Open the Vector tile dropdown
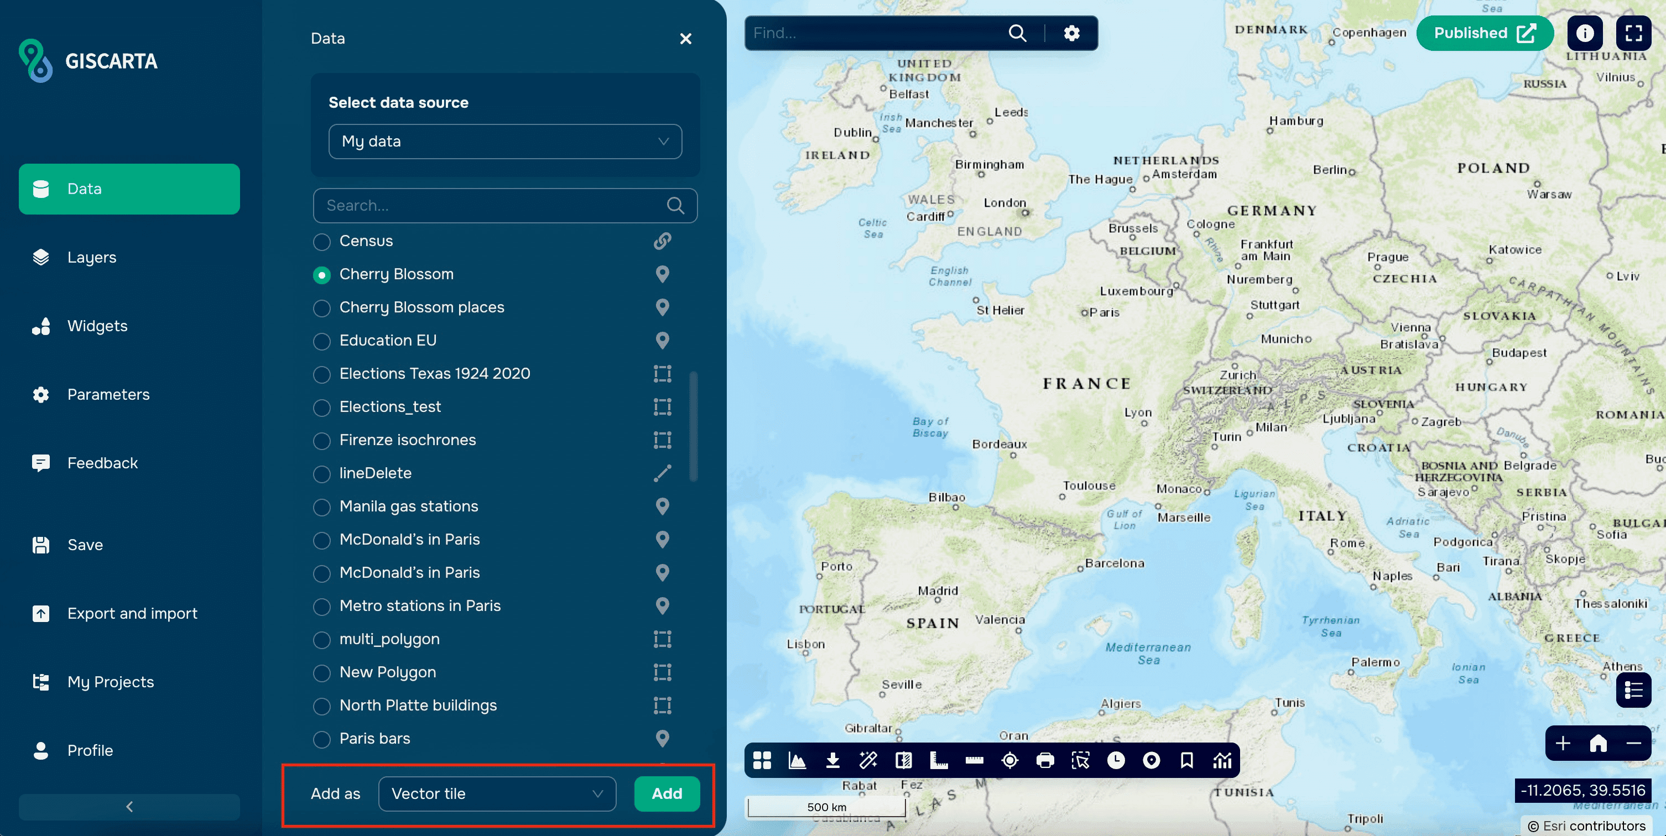 496,793
